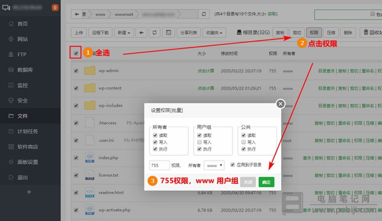Toggle checkbox for wp-content row

76,88
